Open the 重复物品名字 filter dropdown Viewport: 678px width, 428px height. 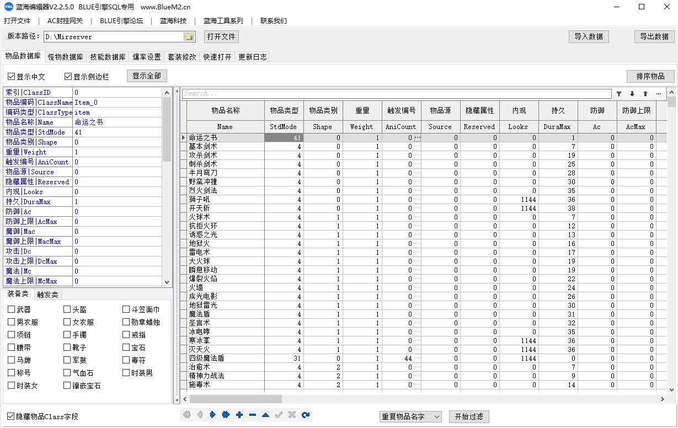(410, 416)
